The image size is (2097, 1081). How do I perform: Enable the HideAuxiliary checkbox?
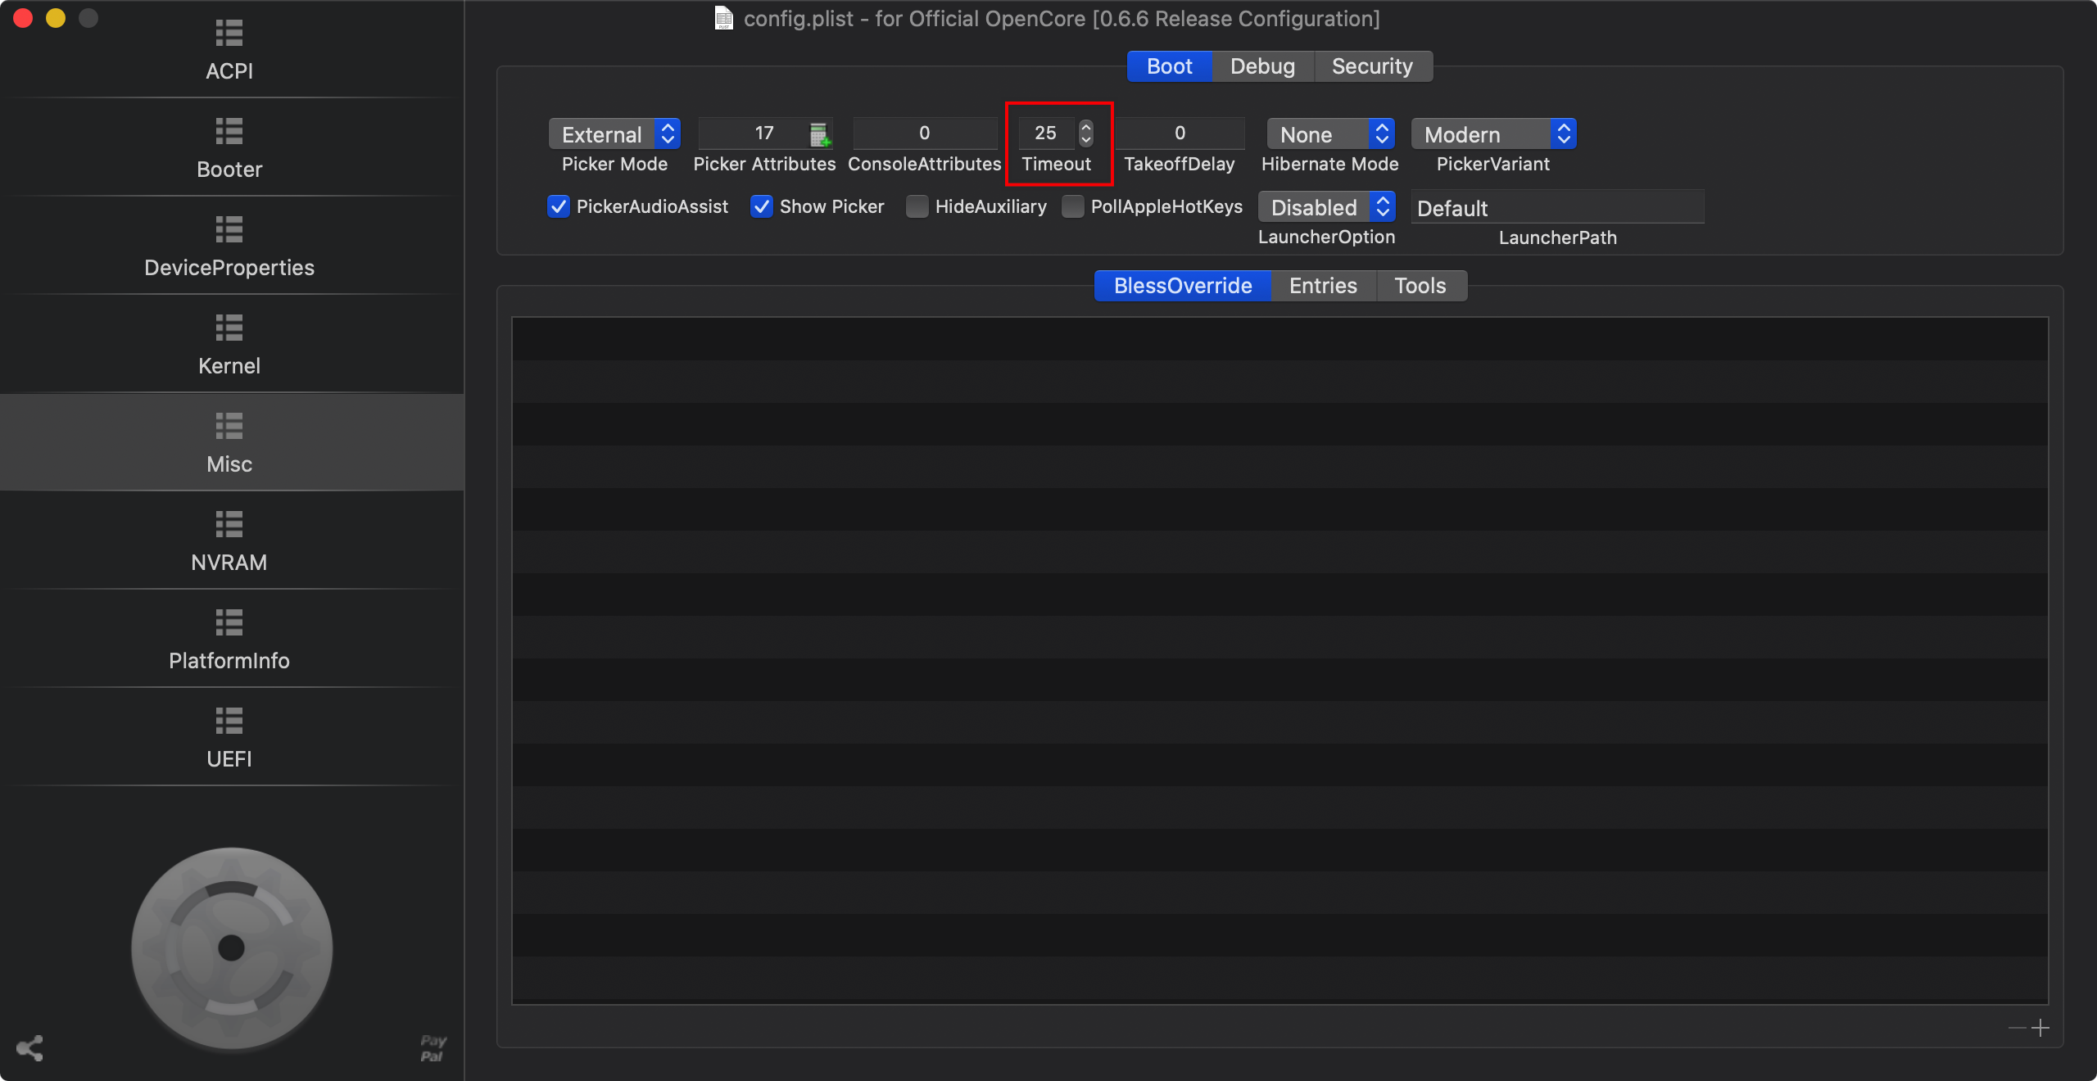pyautogui.click(x=917, y=206)
